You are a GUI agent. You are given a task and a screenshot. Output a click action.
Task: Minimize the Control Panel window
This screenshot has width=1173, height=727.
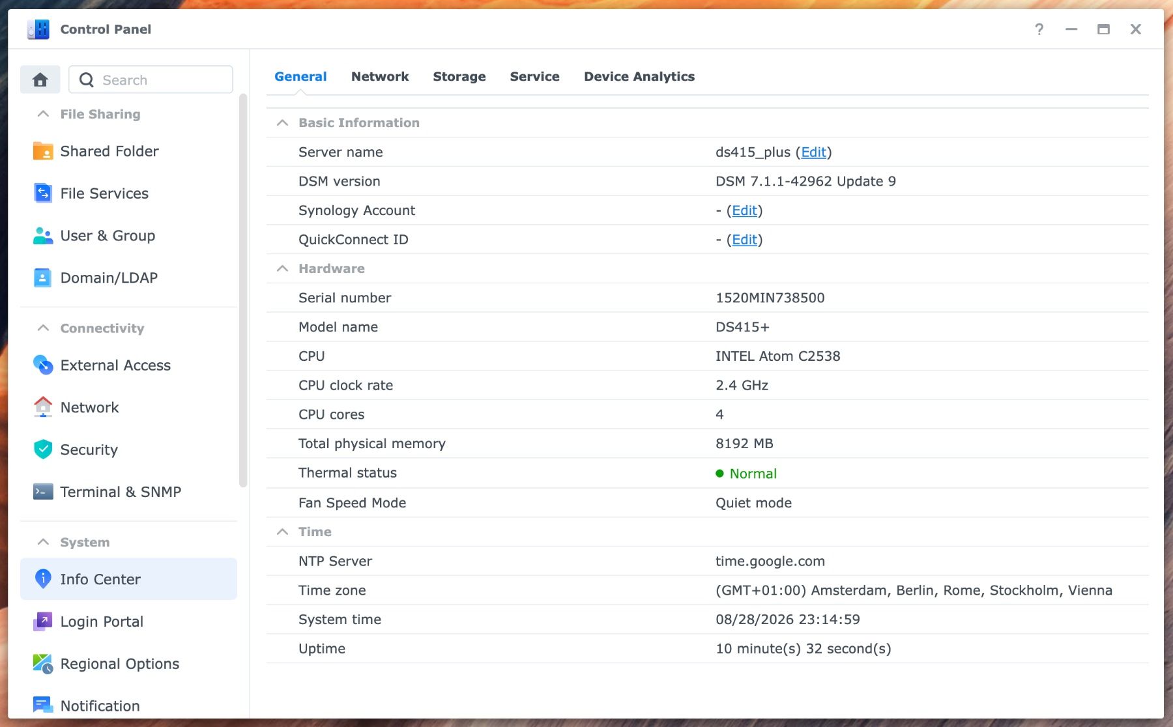pyautogui.click(x=1071, y=29)
